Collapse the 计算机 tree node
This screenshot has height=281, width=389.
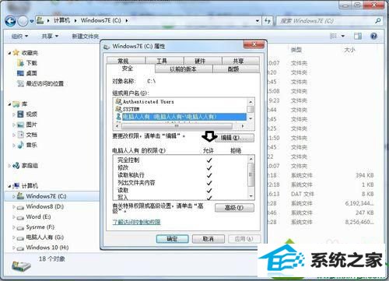pyautogui.click(x=9, y=186)
